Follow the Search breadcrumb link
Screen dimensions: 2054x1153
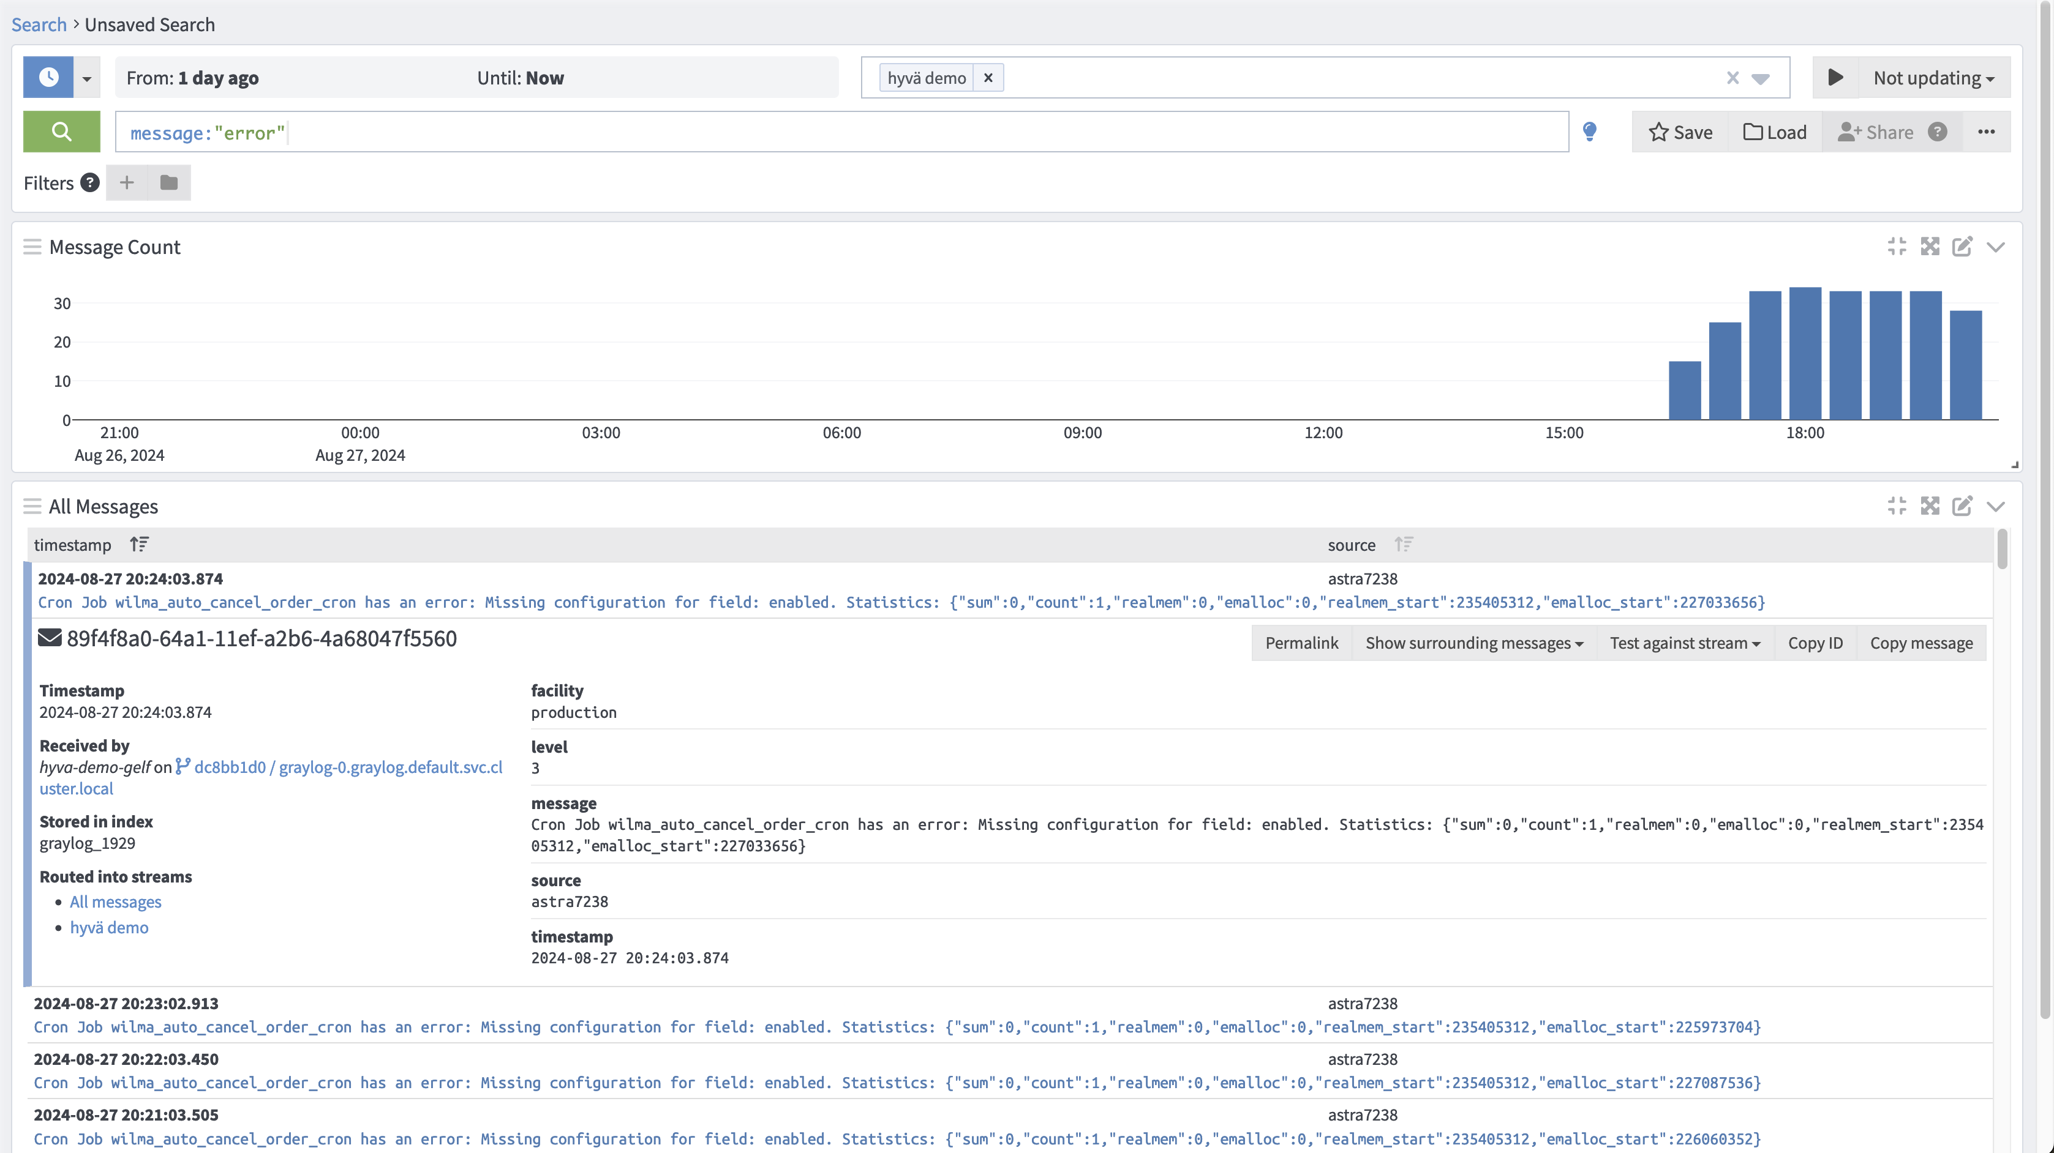39,24
